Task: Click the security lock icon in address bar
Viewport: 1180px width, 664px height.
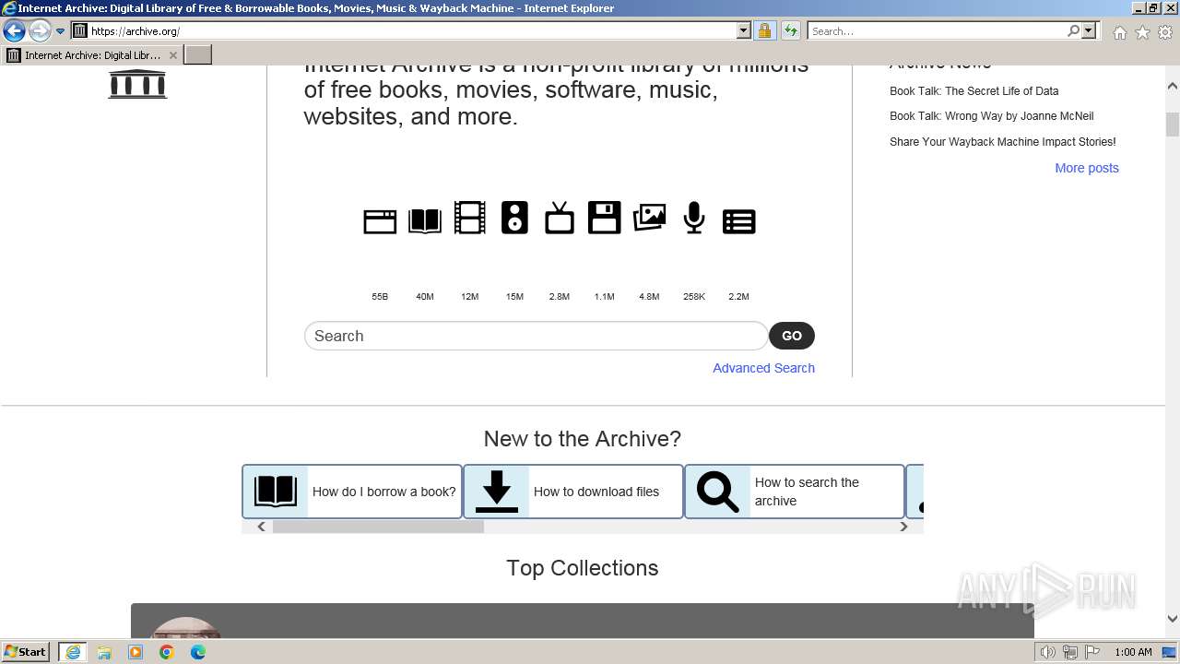Action: pyautogui.click(x=764, y=30)
